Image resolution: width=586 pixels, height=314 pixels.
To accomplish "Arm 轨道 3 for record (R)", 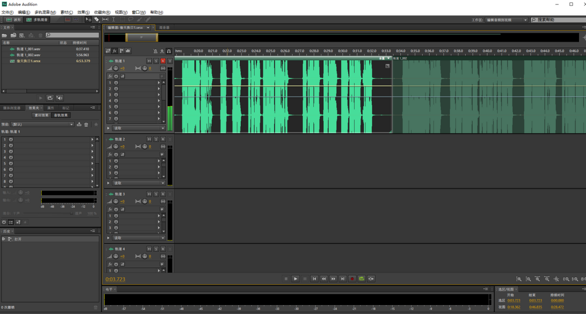I will (163, 194).
